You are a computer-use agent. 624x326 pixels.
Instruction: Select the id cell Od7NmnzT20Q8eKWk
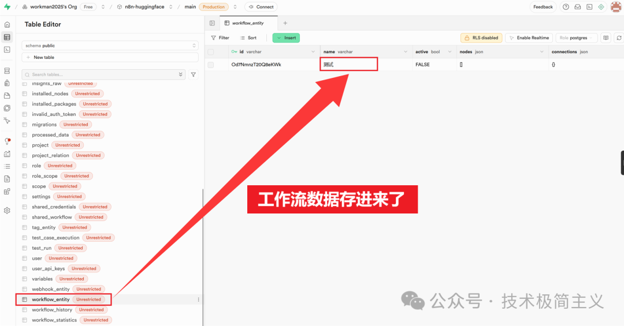pos(274,65)
